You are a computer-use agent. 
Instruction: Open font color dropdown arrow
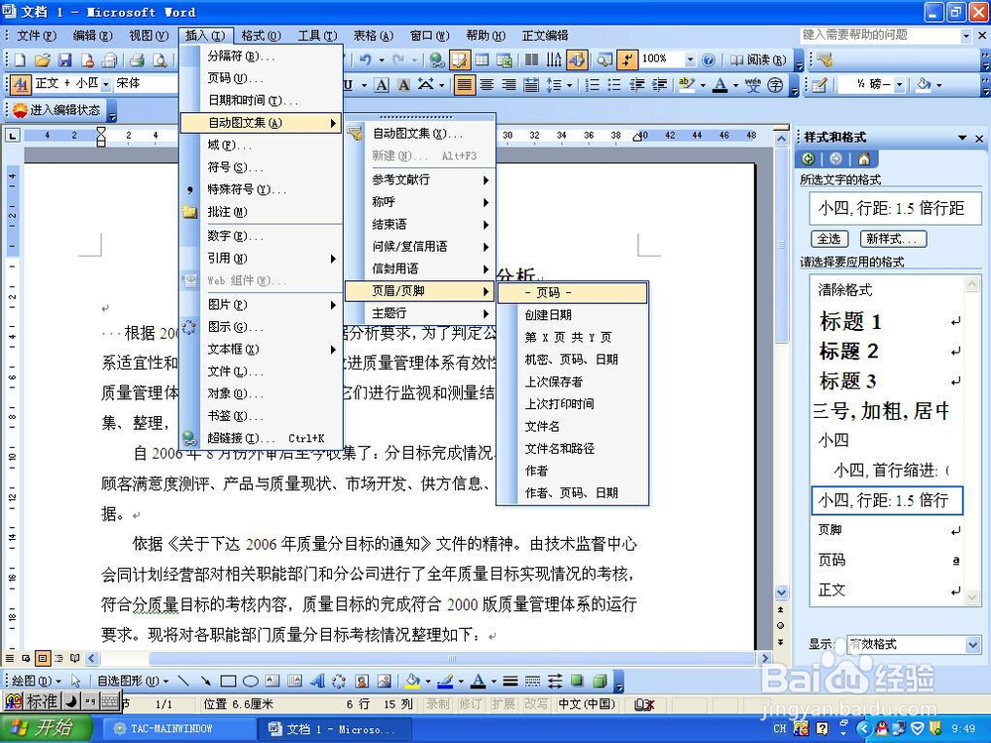coord(734,84)
